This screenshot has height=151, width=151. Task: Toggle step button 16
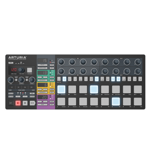click(x=140, y=79)
